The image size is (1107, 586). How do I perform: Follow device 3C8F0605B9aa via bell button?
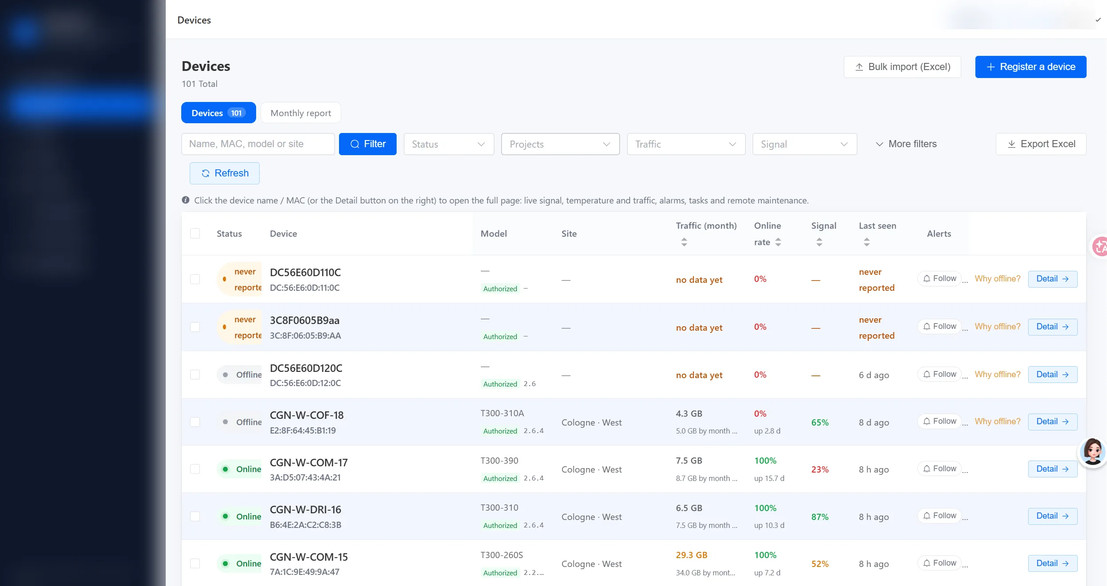939,326
